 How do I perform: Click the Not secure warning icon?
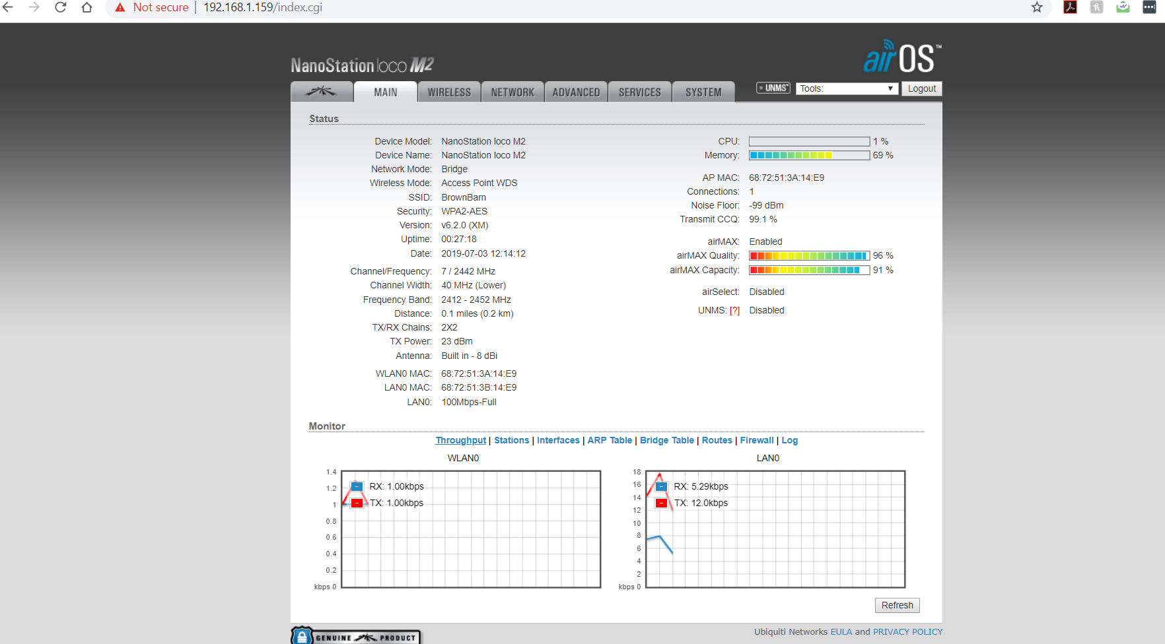pos(120,7)
